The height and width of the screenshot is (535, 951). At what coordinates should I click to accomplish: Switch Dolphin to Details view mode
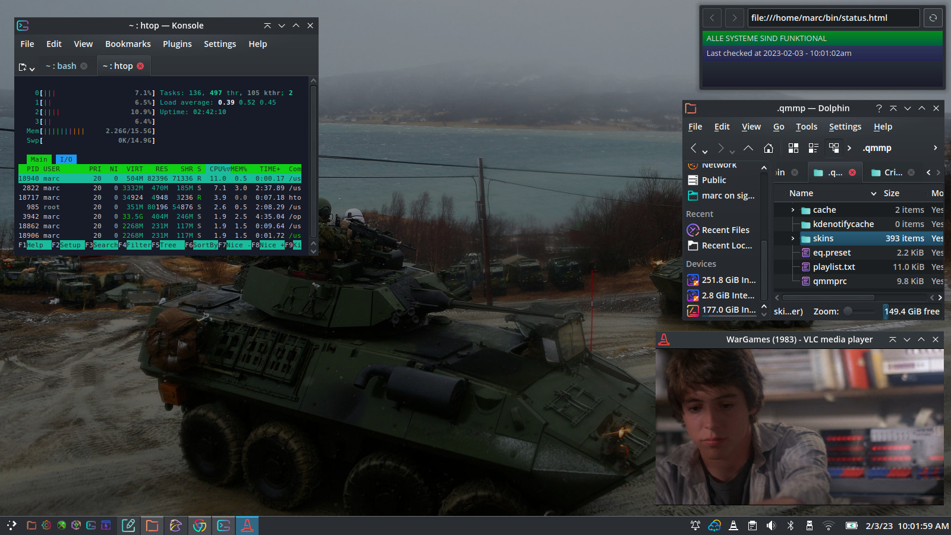pos(834,148)
